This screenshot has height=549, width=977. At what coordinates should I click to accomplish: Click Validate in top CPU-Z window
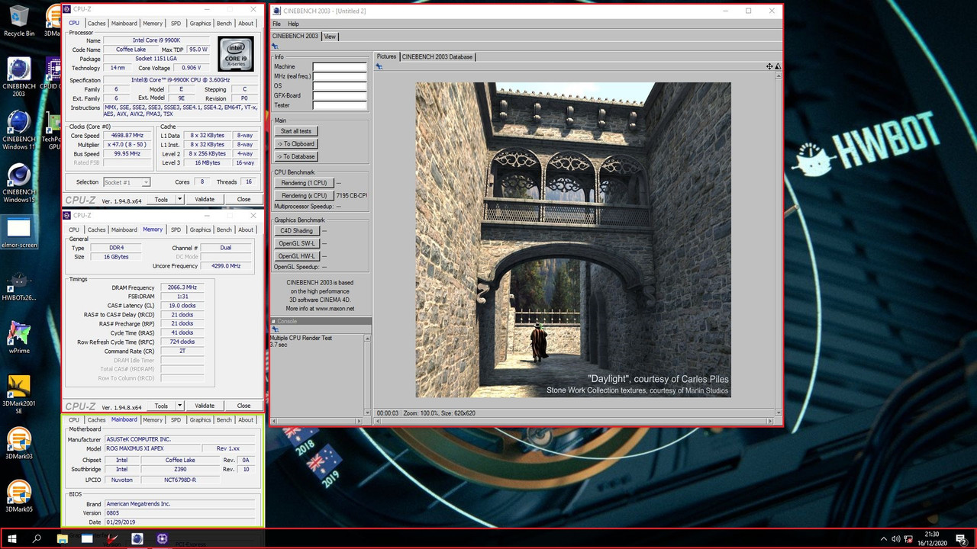click(x=205, y=199)
